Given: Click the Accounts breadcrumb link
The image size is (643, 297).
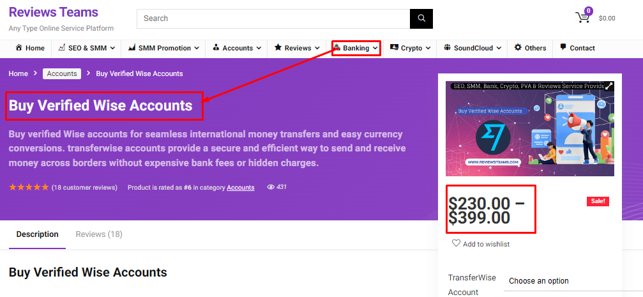Looking at the screenshot, I should click(62, 74).
